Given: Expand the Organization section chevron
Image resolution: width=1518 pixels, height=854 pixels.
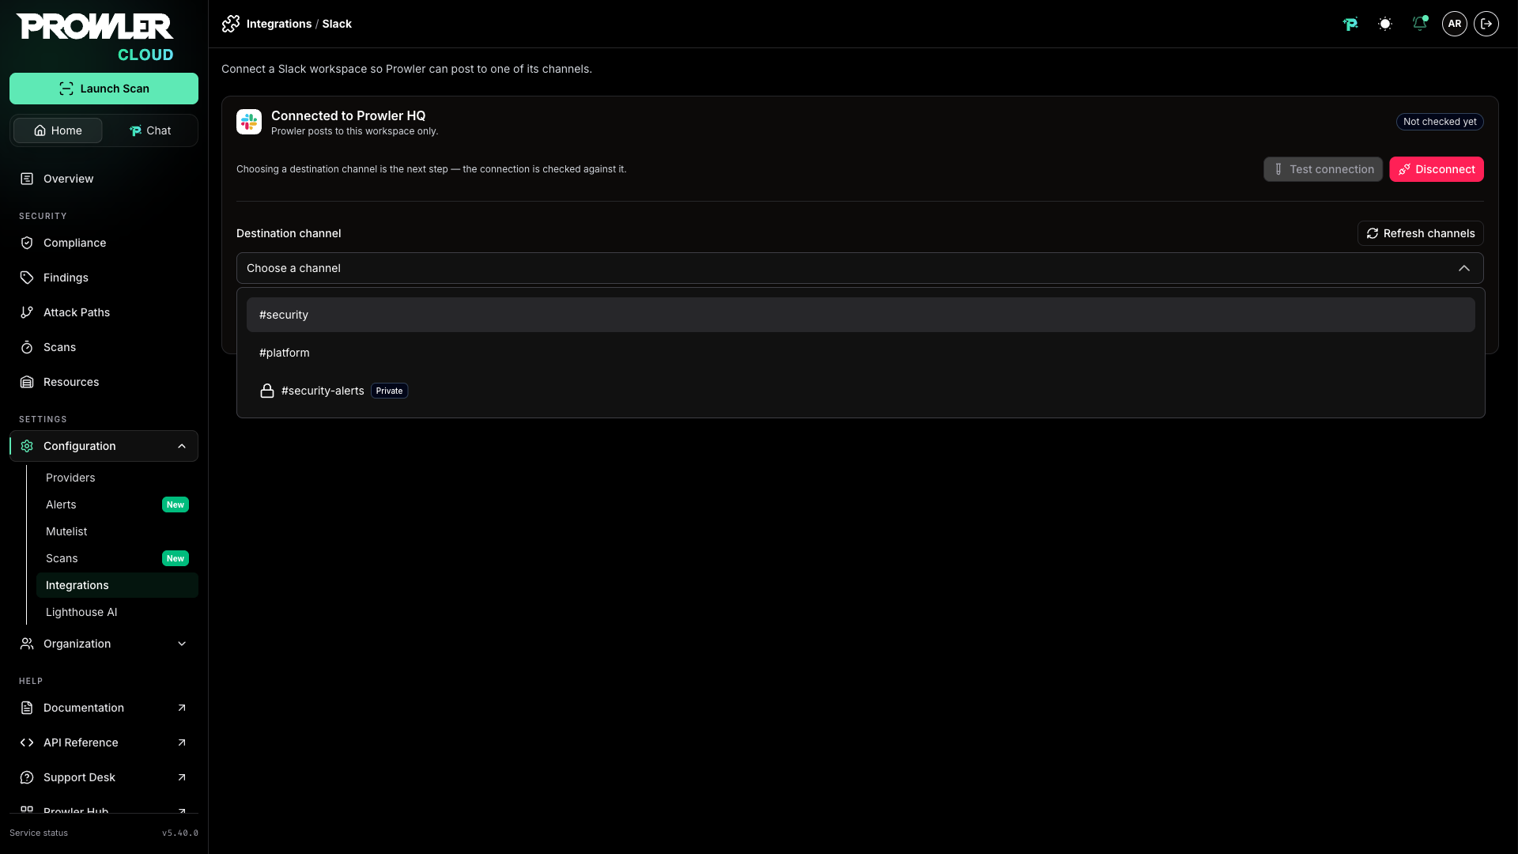Looking at the screenshot, I should coord(182,644).
